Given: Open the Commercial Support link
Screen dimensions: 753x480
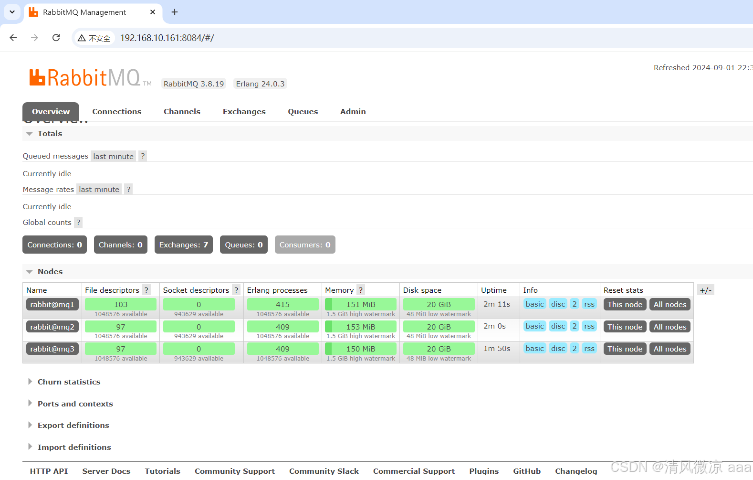Looking at the screenshot, I should pos(414,471).
